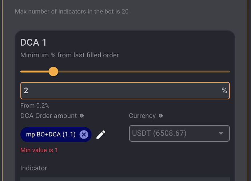Select the mp BO+DCA (1.1) chip label
Screen dimensions: 251x181
point(51,135)
